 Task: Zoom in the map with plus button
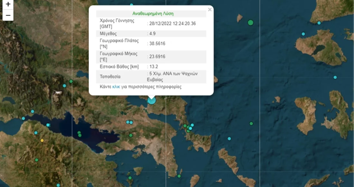coord(8,4)
